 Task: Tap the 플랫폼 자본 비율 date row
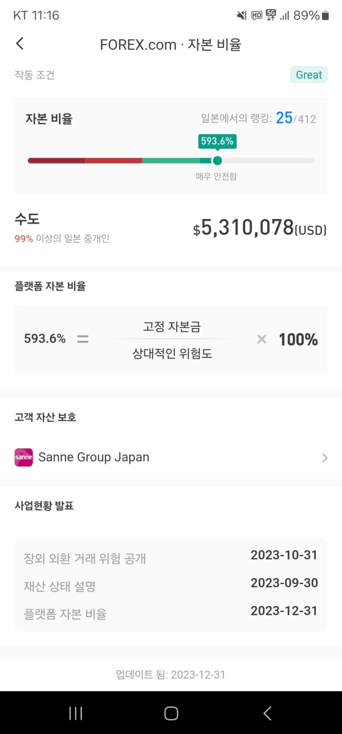pyautogui.click(x=171, y=613)
